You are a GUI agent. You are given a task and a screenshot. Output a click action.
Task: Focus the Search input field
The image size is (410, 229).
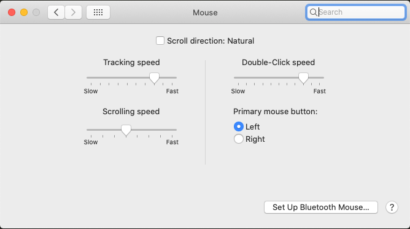[x=355, y=12]
